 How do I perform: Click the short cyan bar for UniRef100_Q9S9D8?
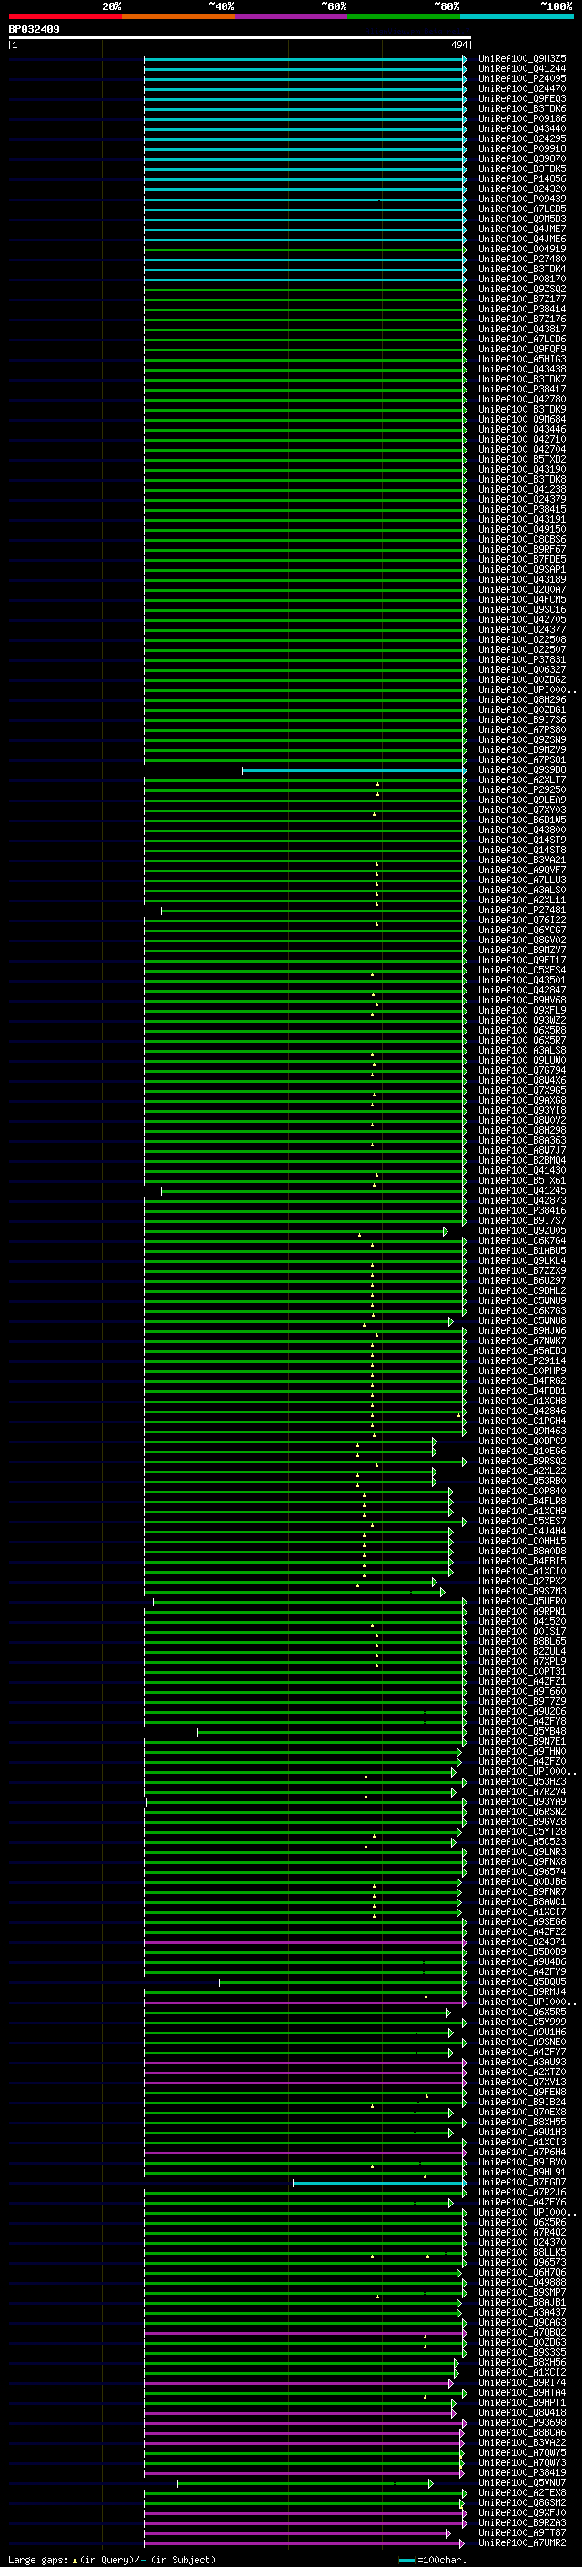point(354,770)
